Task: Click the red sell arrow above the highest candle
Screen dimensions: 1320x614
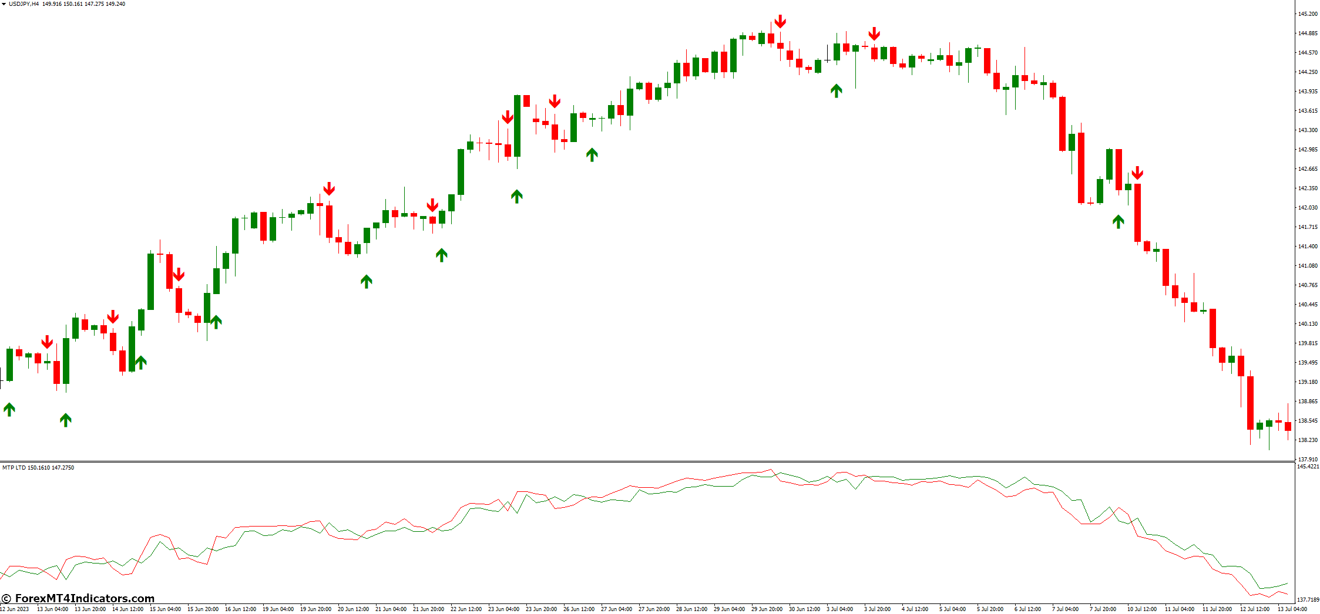Action: coord(780,22)
